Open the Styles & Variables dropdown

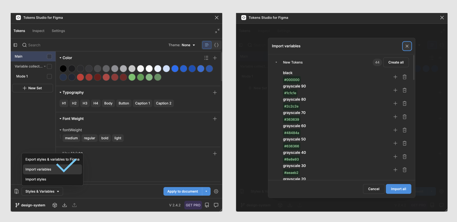(42, 191)
